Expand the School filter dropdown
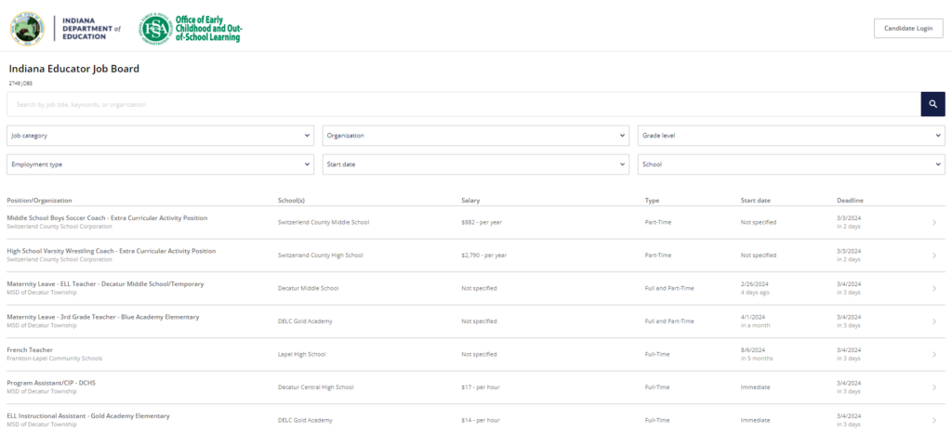 click(x=791, y=164)
